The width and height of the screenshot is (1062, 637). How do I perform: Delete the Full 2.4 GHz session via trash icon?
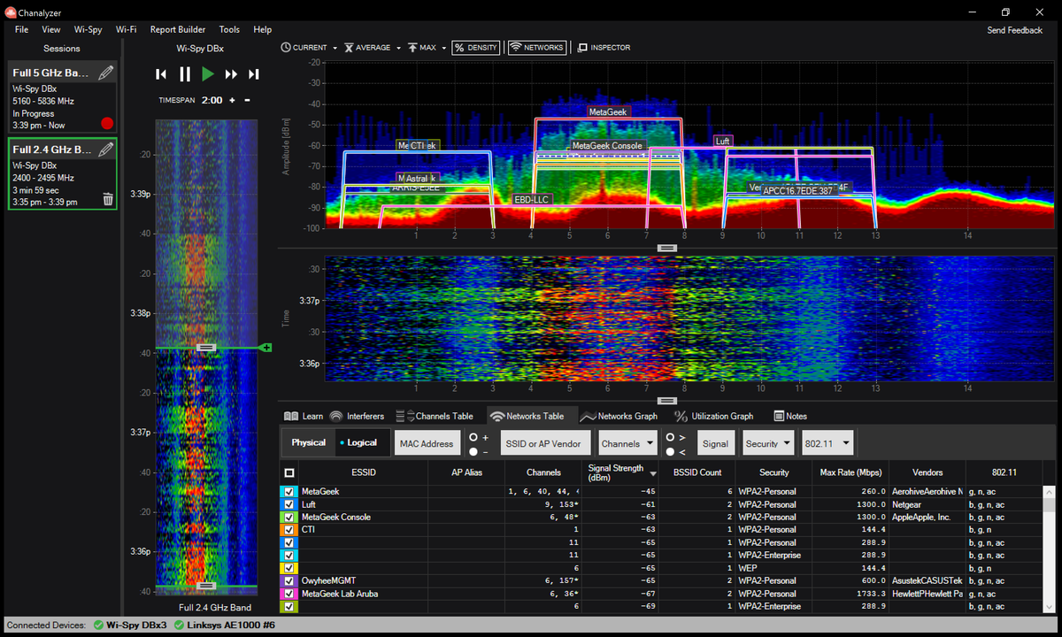click(107, 199)
